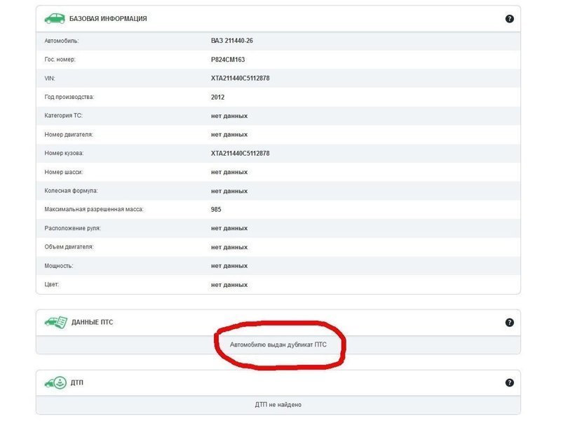Click the Расположение руля: label
Screen dimensions: 561x421
[x=73, y=229]
